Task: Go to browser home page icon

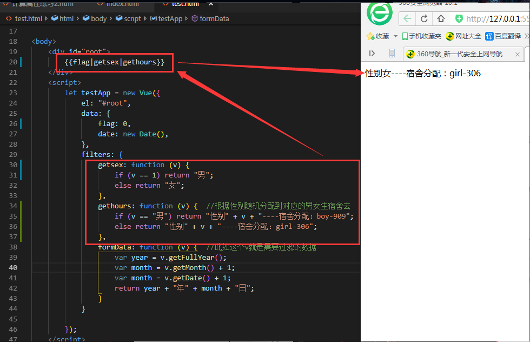Action: 441,18
